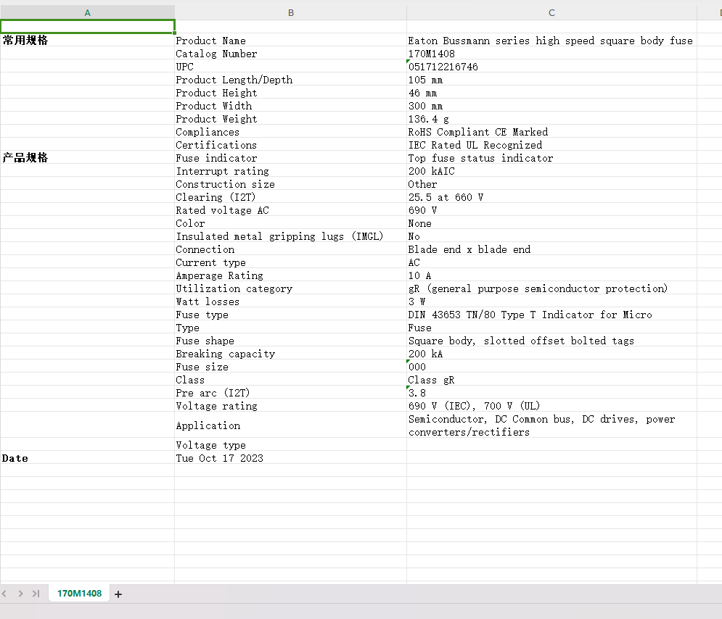Viewport: 722px width, 619px height.
Task: Select the 'Current type' cell
Action: tap(290, 262)
